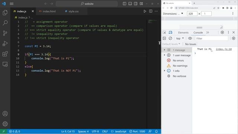Show more DevTools tabs chevron

coord(208,32)
